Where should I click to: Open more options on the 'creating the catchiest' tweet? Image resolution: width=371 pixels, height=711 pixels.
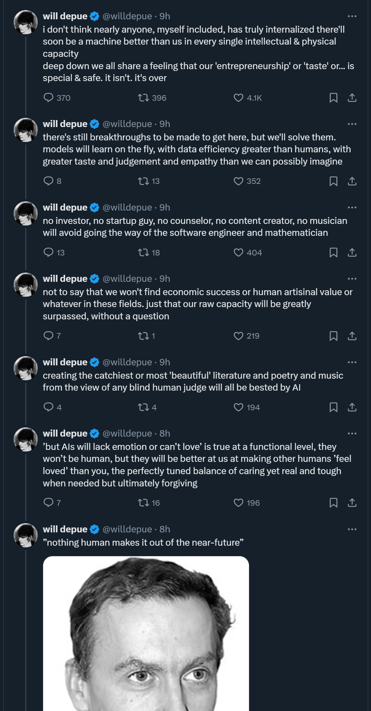[352, 362]
